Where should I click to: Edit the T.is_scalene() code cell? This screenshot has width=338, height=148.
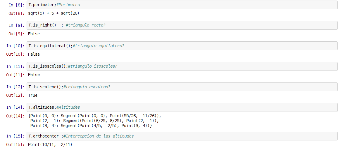(x=181, y=87)
